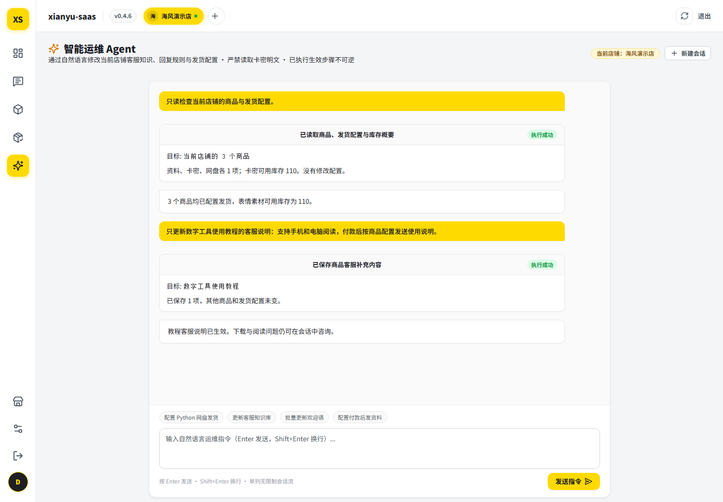Click the text 已保存 1 项，其他商品和发货配置未变
The width and height of the screenshot is (723, 502).
click(225, 301)
